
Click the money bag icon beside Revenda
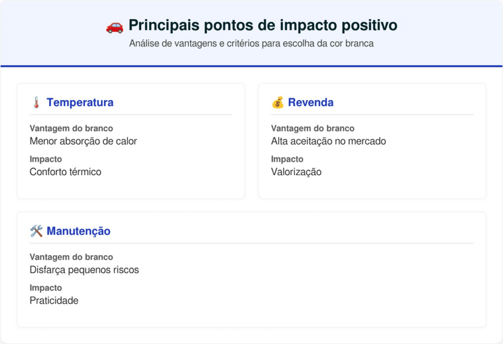click(278, 103)
